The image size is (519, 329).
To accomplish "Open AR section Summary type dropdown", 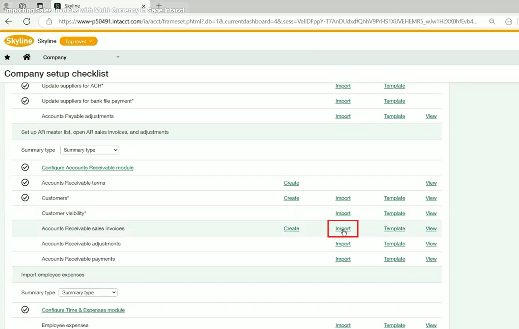I will pyautogui.click(x=90, y=150).
